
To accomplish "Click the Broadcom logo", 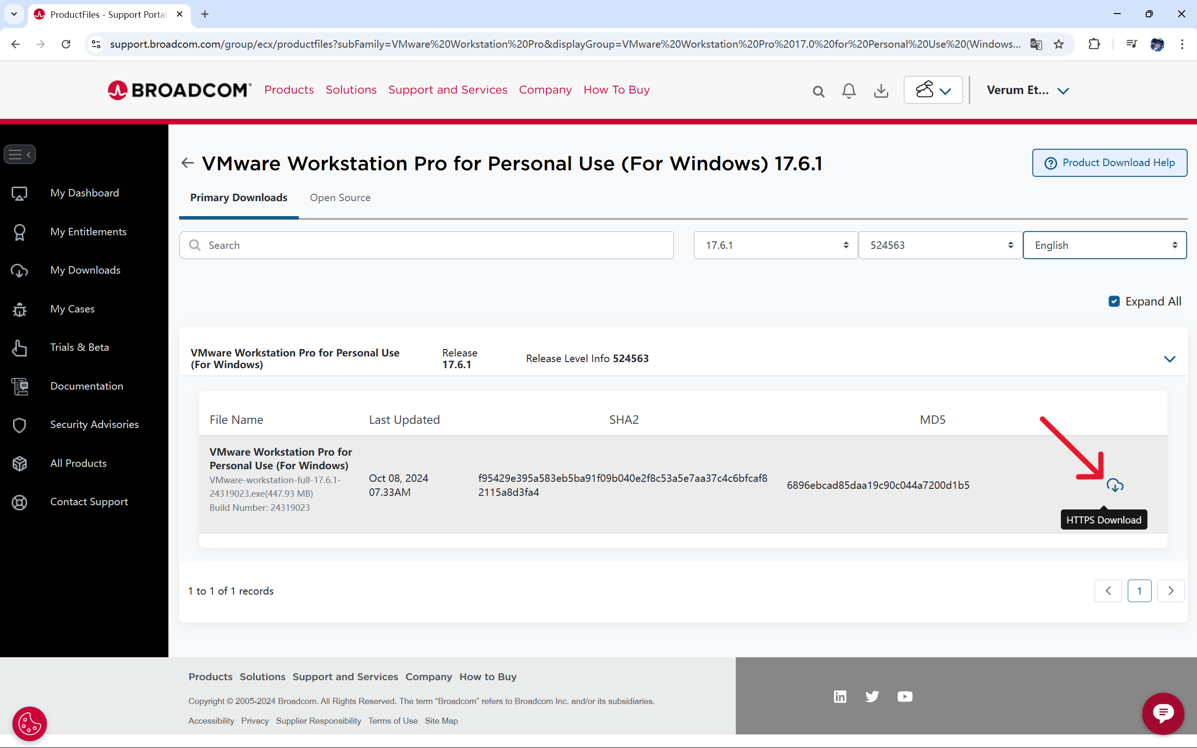I will click(180, 90).
